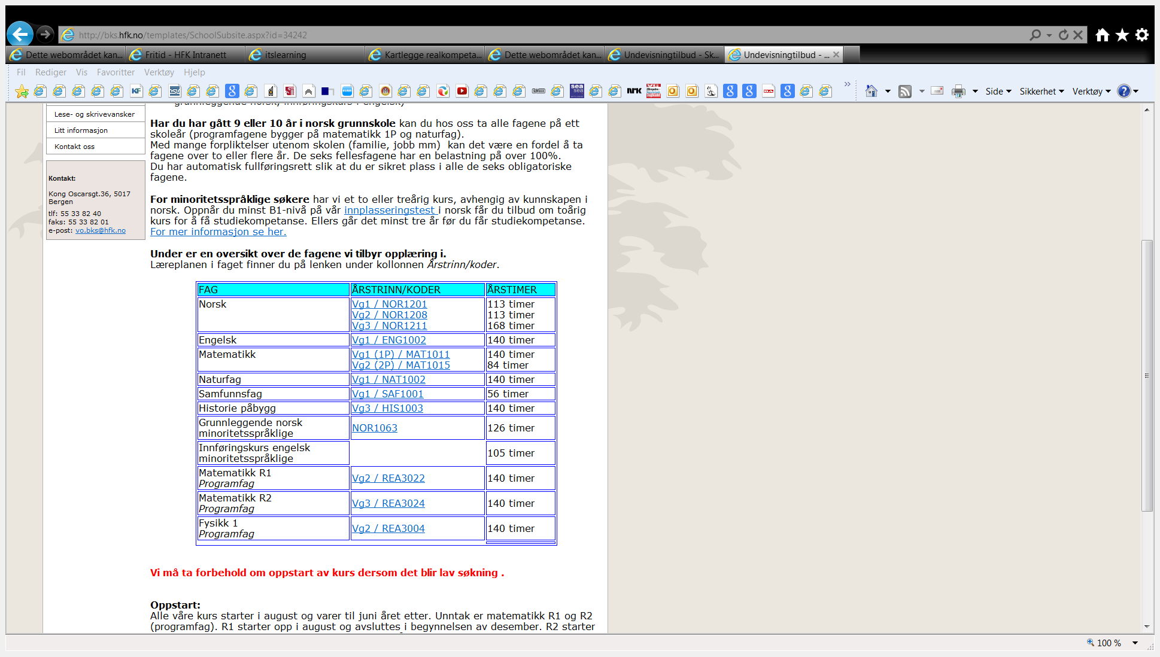This screenshot has height=657, width=1160.
Task: Expand the address bar search dropdown arrow
Action: [x=1049, y=35]
